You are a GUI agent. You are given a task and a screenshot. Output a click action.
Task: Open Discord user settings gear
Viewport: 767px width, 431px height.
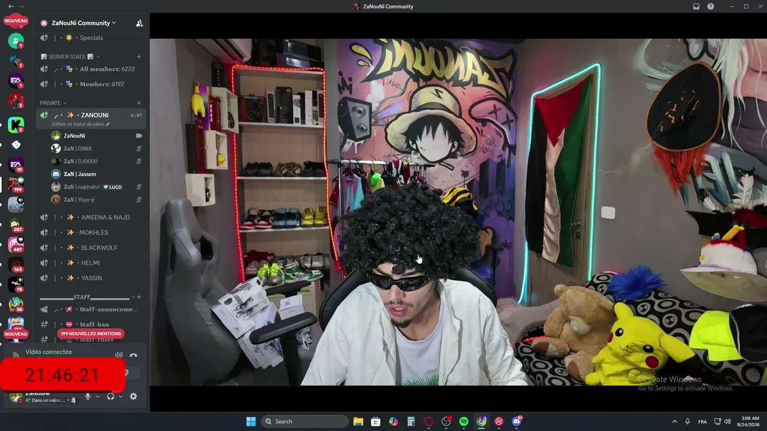pyautogui.click(x=133, y=396)
